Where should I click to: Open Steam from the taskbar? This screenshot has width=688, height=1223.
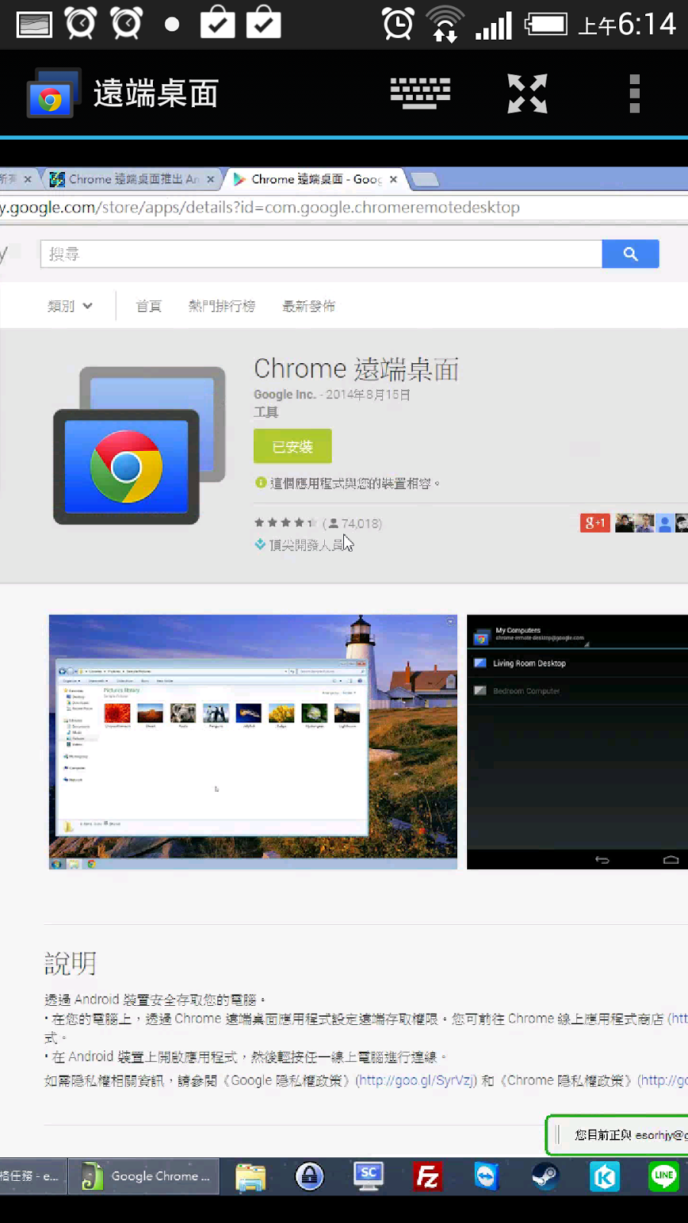[545, 1176]
